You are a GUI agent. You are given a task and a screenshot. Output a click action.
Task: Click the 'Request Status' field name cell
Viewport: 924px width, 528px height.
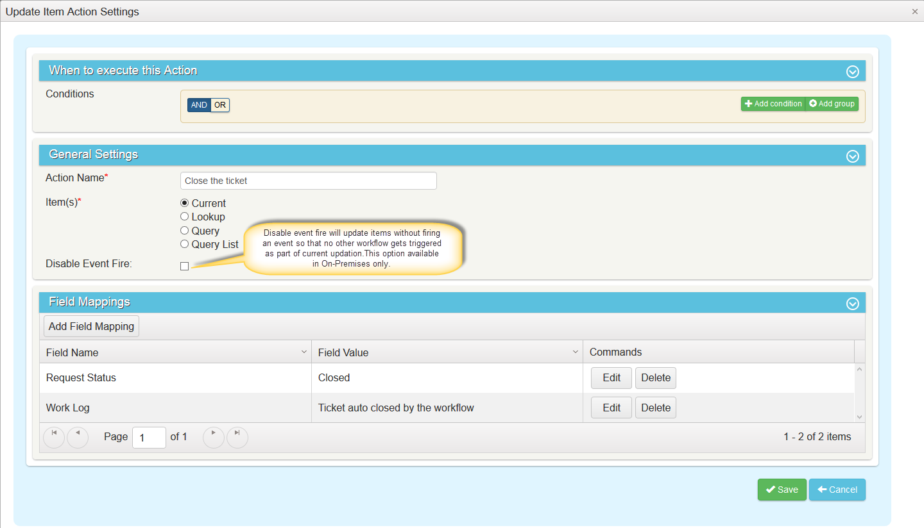[x=175, y=378]
